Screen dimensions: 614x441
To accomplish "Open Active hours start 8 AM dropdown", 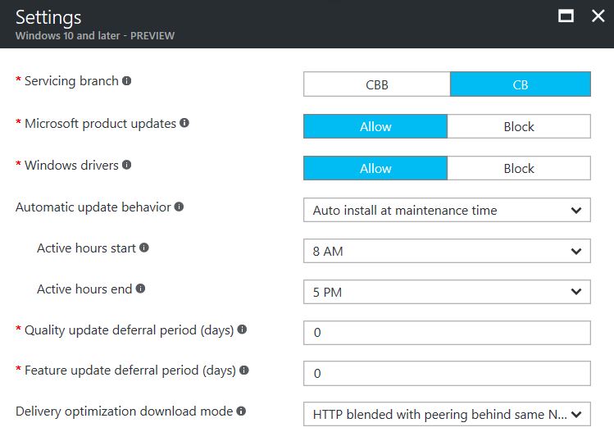I will (x=447, y=251).
